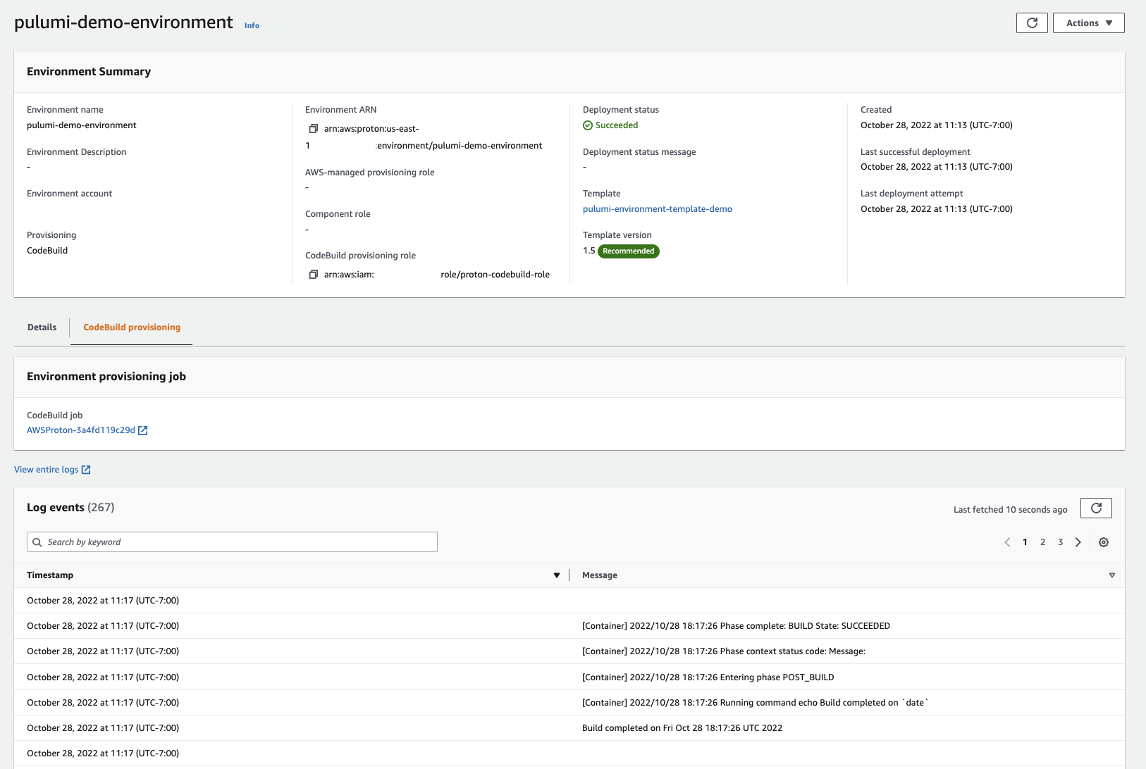Click the search magnifier icon
Viewport: 1146px width, 769px height.
click(37, 542)
